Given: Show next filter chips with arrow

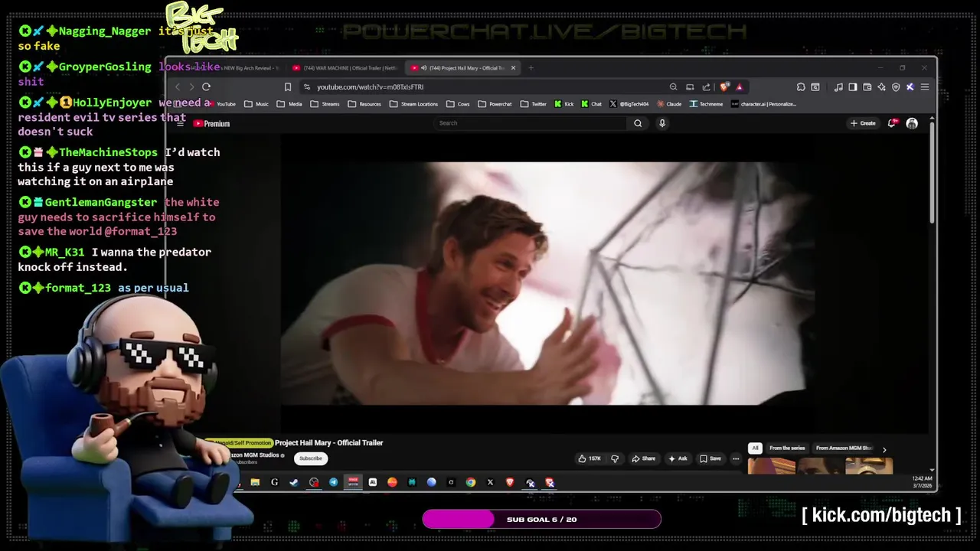Looking at the screenshot, I should [x=884, y=449].
